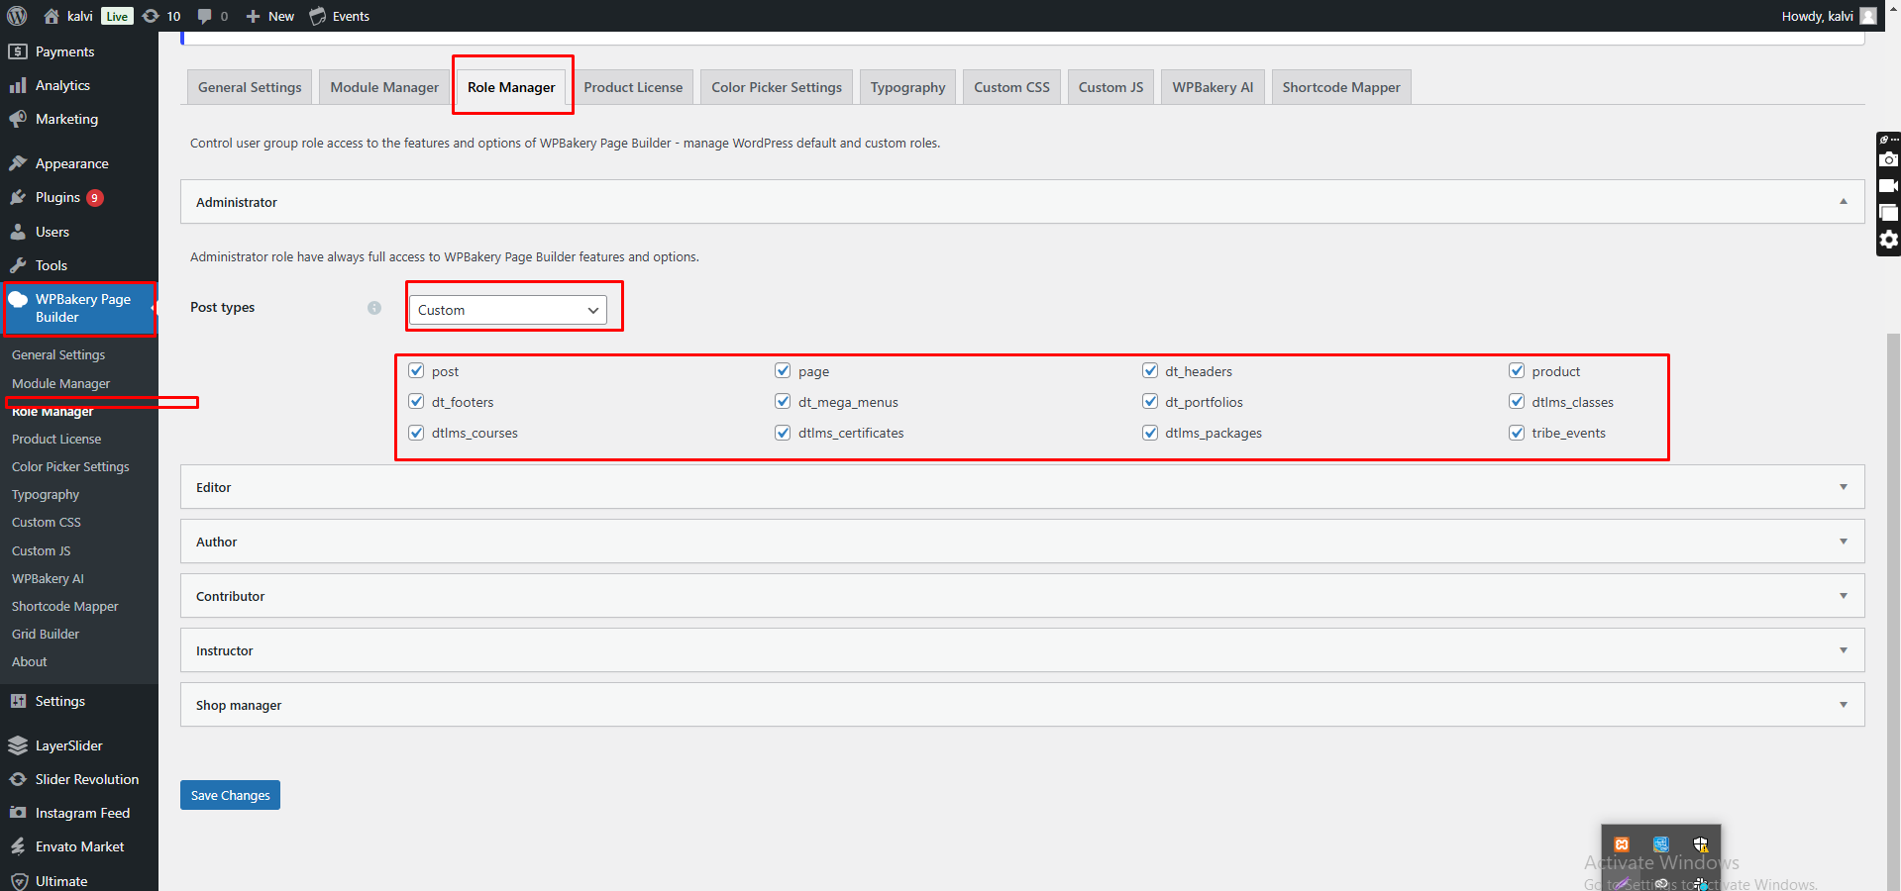This screenshot has height=891, width=1901.
Task: Open the Custom CSS tab
Action: (1011, 87)
